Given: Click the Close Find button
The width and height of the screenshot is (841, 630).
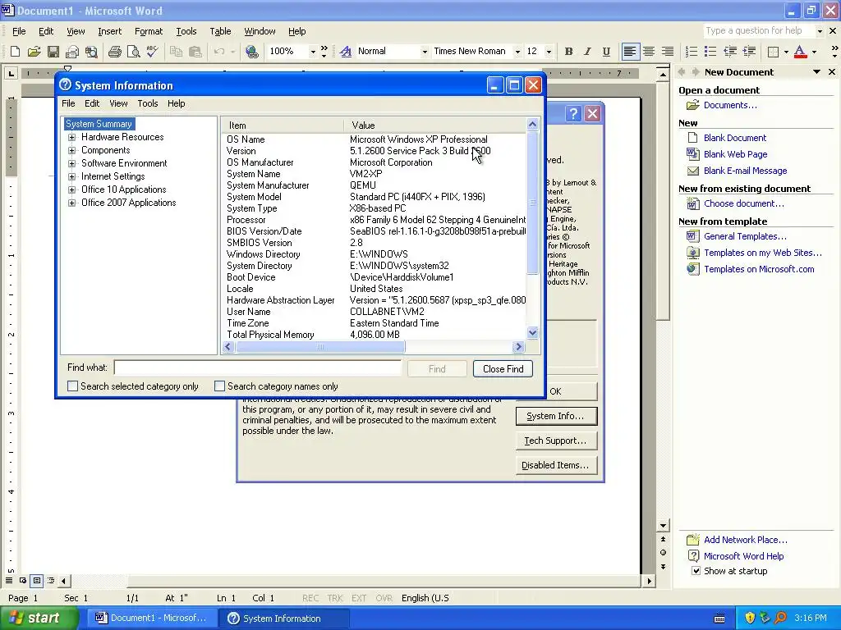Looking at the screenshot, I should click(x=503, y=368).
